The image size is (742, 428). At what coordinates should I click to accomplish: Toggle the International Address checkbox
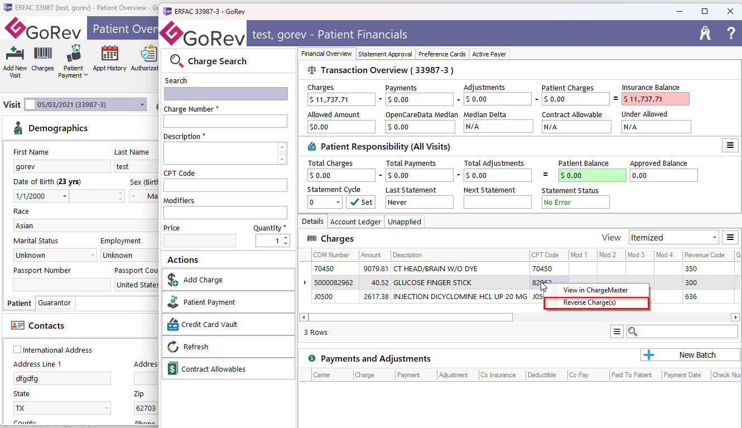click(x=17, y=349)
